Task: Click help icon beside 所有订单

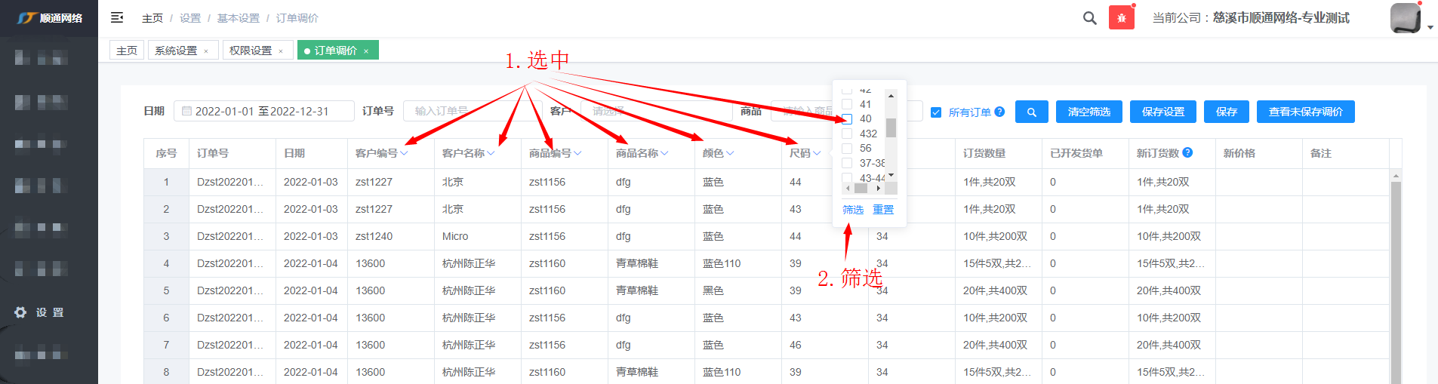Action: [999, 112]
